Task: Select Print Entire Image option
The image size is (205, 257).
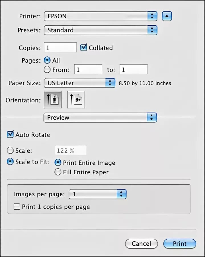Action: 58,163
